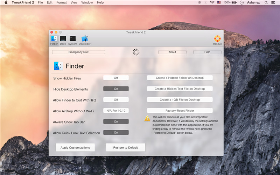Viewport: 280px width, 175px height.
Task: Click the TweakFriend 2 window title
Action: [136, 32]
